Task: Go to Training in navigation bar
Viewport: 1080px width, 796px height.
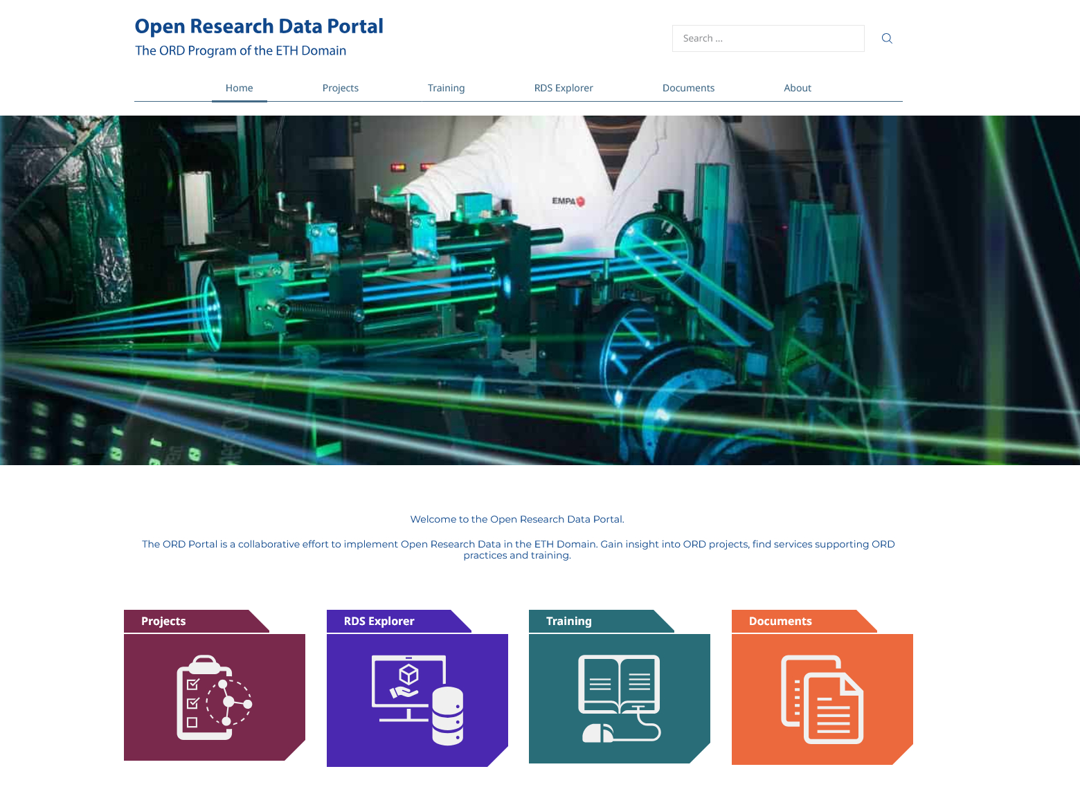Action: 446,88
